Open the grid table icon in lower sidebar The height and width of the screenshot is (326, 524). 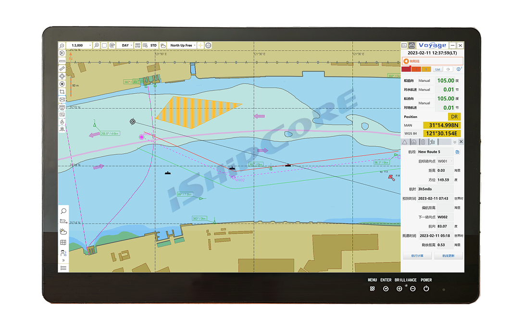[x=63, y=242]
